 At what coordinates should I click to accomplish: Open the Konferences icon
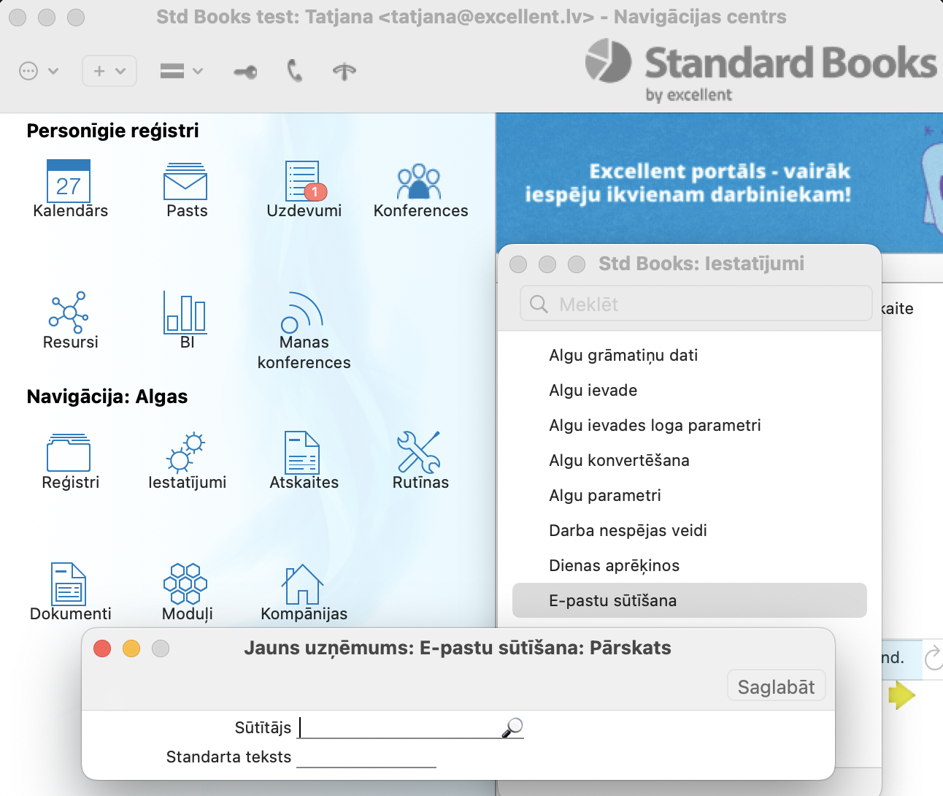(x=420, y=182)
